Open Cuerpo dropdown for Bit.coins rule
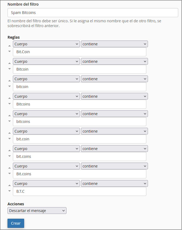The width and height of the screenshot is (182, 230). (x=46, y=166)
